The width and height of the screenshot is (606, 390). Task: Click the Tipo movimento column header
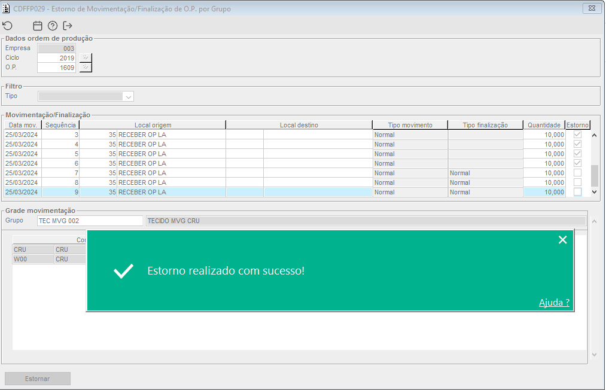pyautogui.click(x=410, y=125)
